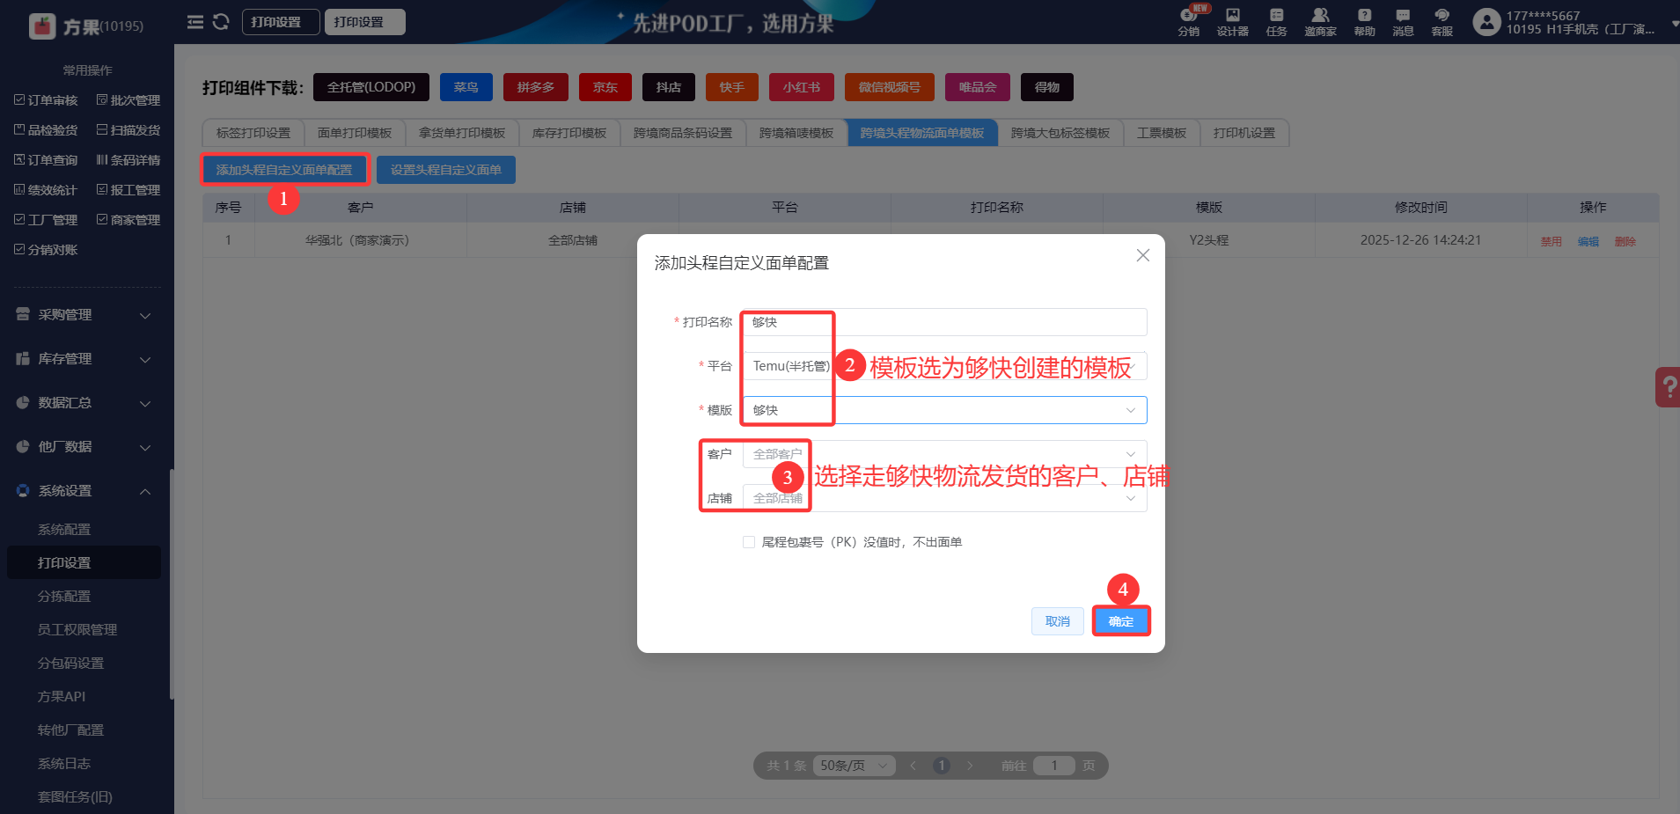
Task: Switch to the 拿货单打印模板 tab
Action: pos(462,133)
